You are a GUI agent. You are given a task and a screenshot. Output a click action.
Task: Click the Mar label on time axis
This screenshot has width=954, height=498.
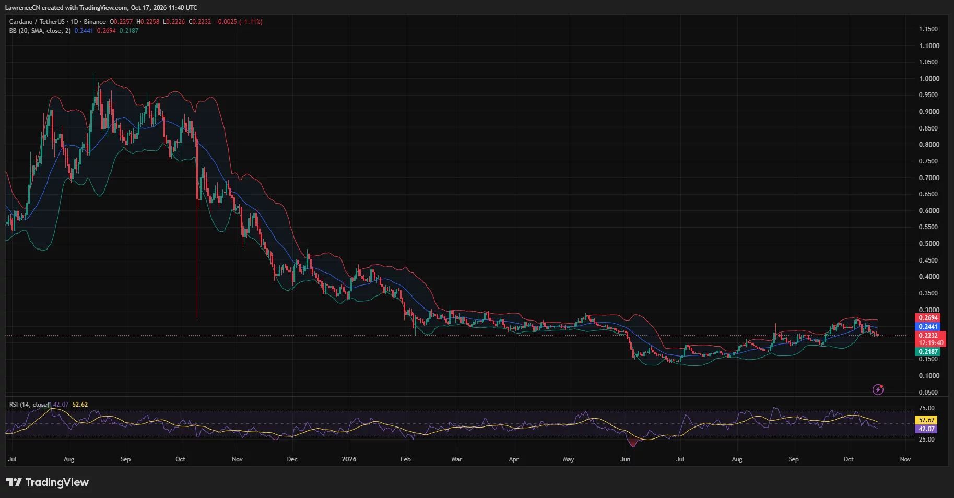tap(457, 459)
